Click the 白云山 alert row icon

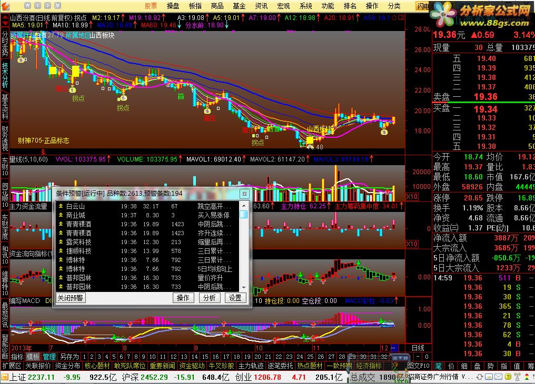[61, 206]
